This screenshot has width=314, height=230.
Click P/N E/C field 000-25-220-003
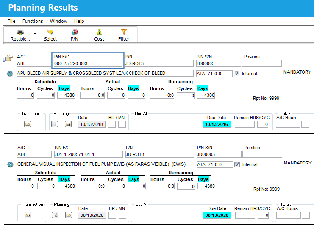pyautogui.click(x=88, y=63)
